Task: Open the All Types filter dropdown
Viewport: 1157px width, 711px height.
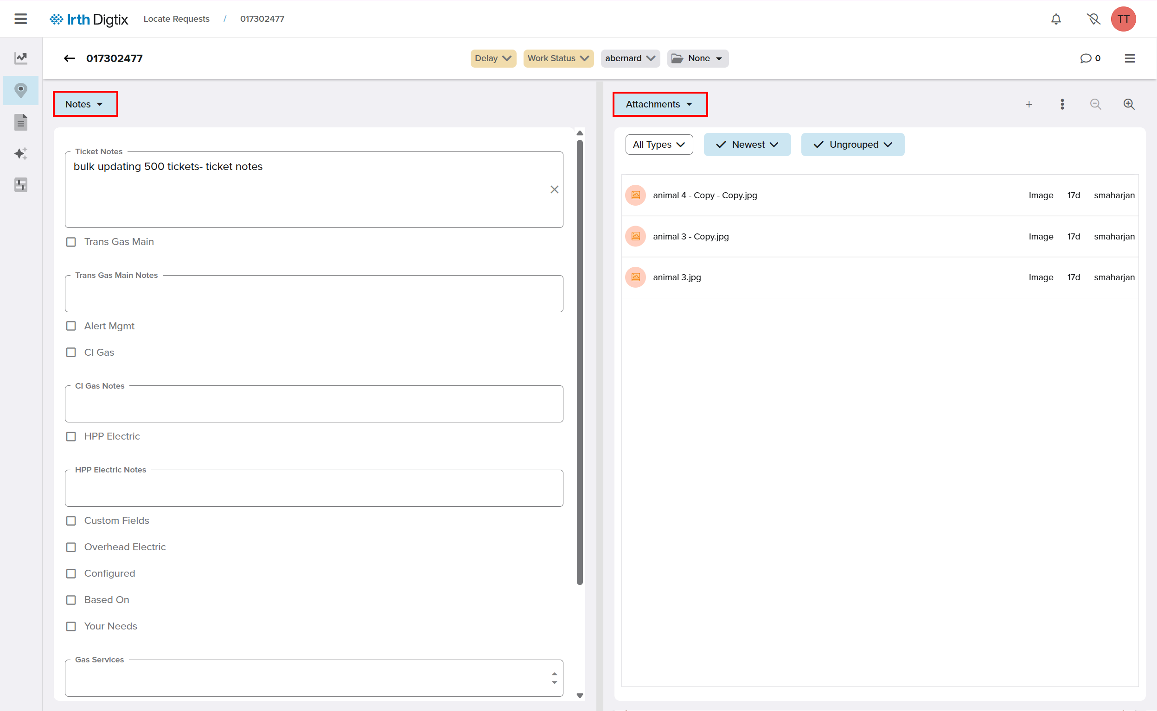Action: click(658, 145)
